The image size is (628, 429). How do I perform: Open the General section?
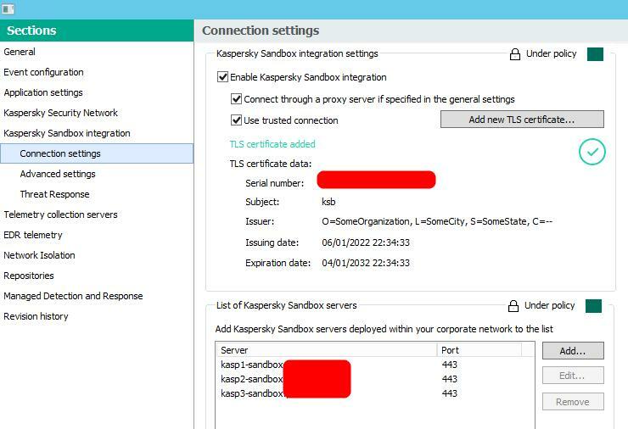click(20, 52)
